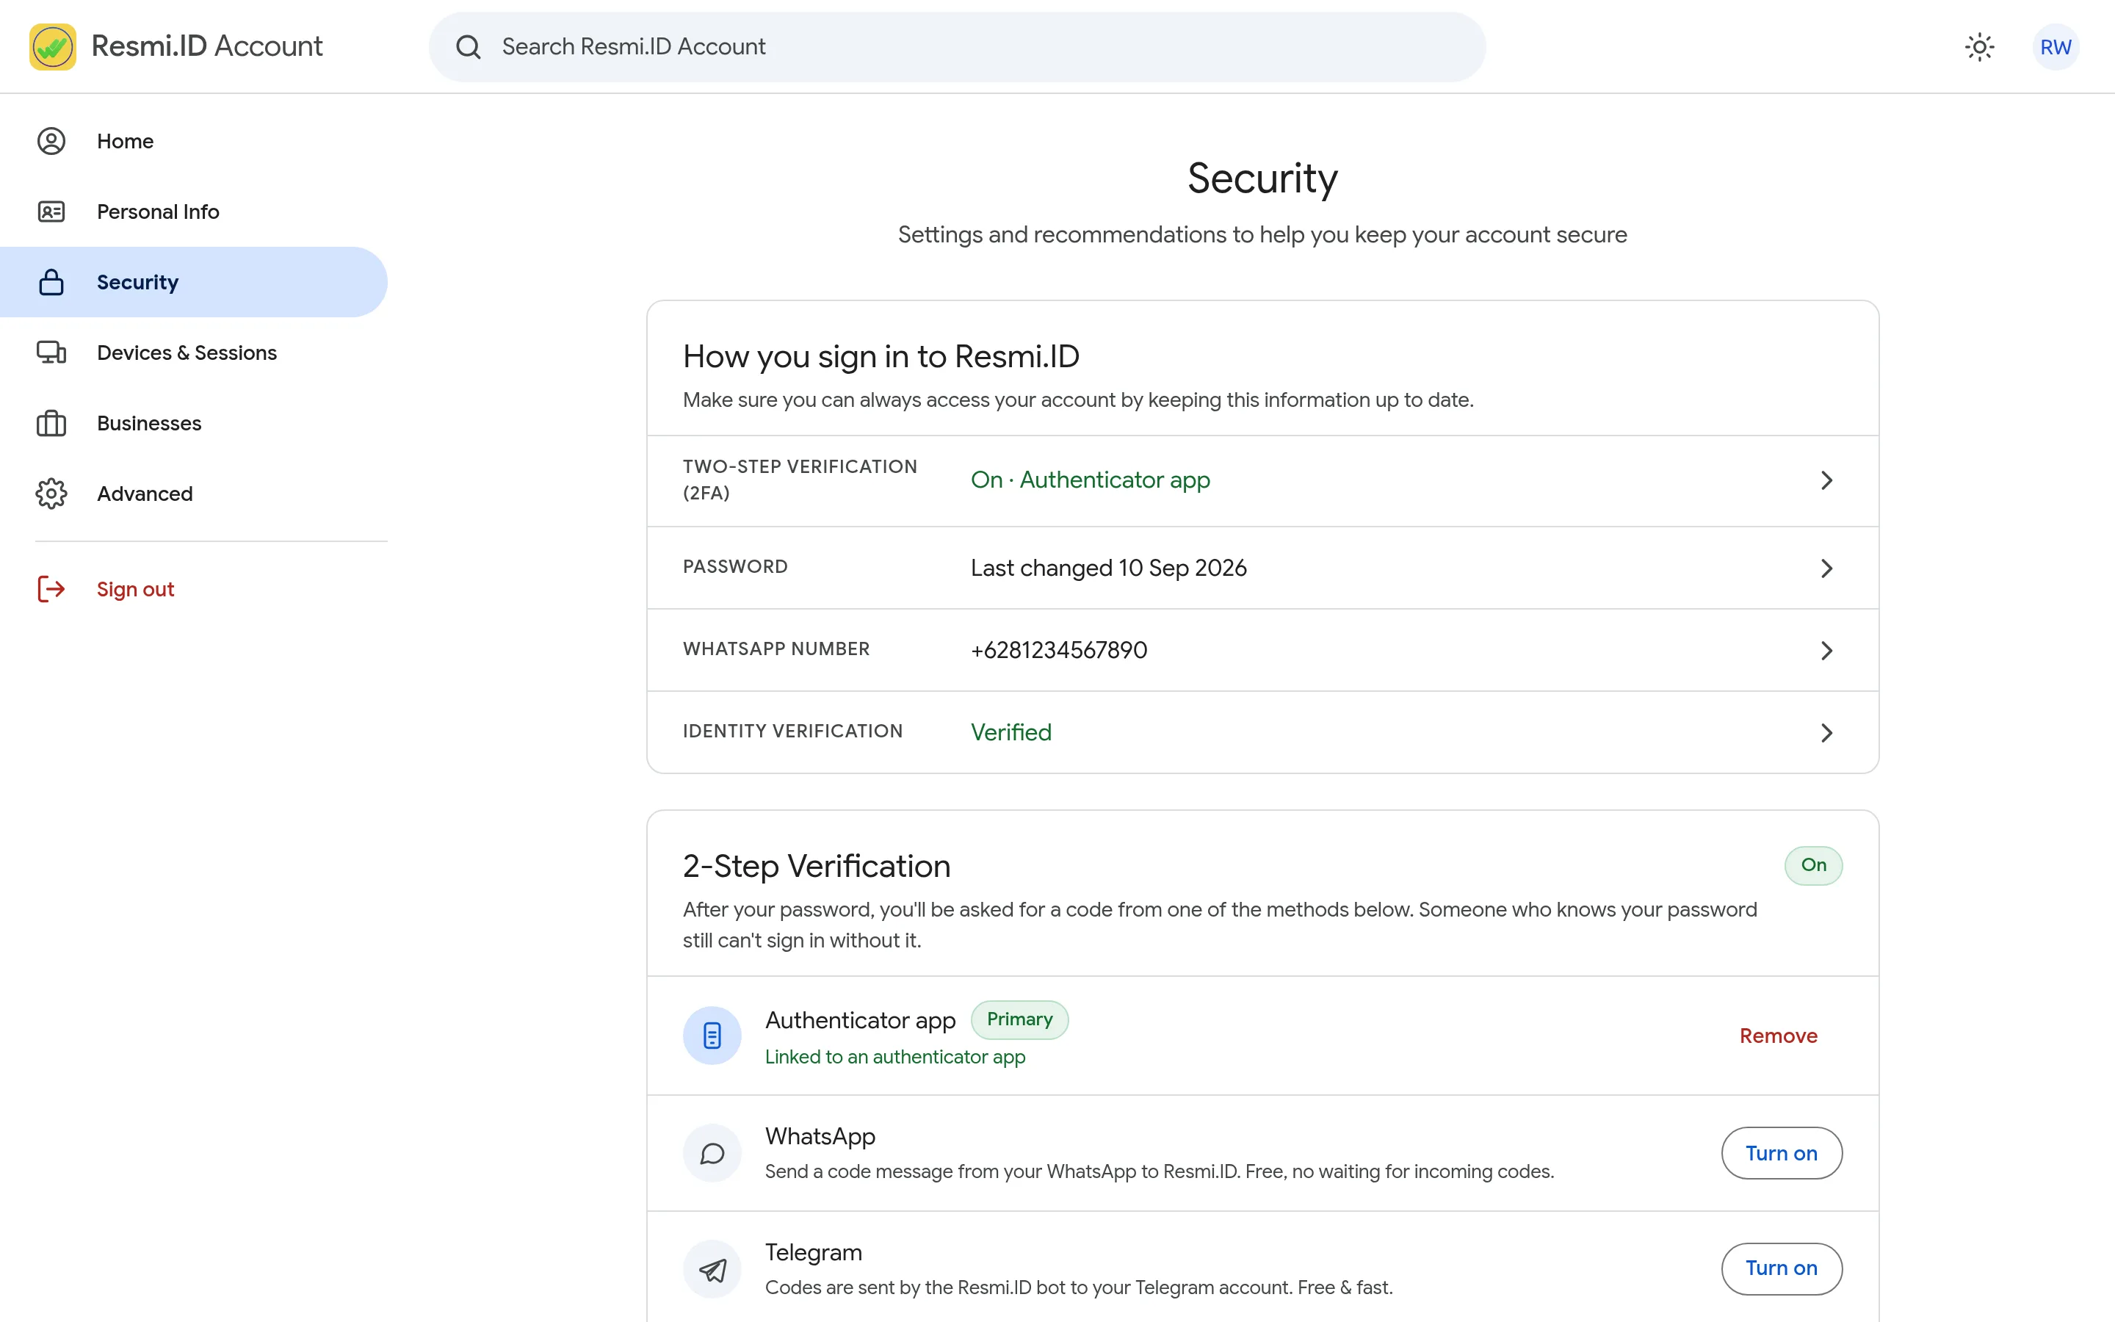
Task: Click the number +6281234567890
Action: point(1058,651)
